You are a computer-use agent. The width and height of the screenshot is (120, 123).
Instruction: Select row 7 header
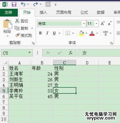(4, 102)
